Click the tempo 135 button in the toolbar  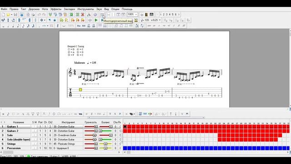point(145,20)
